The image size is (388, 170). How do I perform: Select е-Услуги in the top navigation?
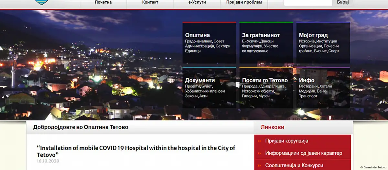point(197,3)
